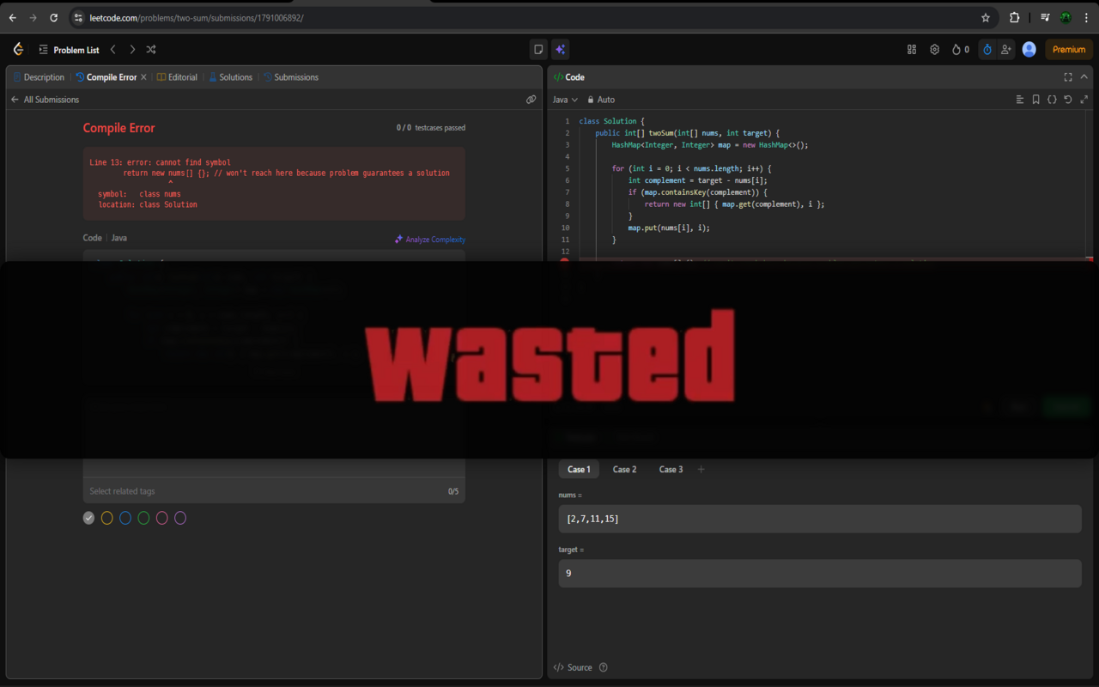Screen dimensions: 1099x687
Task: Go back to All Submissions
Action: (45, 100)
